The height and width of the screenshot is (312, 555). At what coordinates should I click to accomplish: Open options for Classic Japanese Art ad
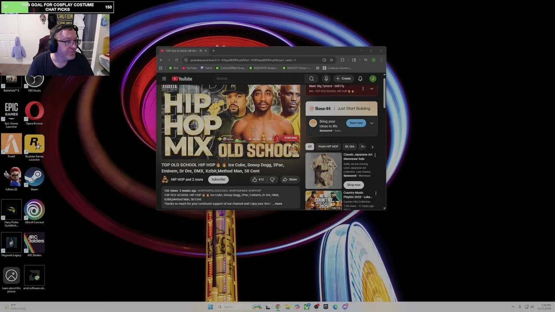click(x=375, y=155)
